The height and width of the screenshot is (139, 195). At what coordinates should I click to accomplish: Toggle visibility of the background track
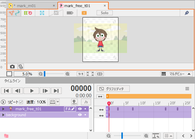[x=80, y=115]
